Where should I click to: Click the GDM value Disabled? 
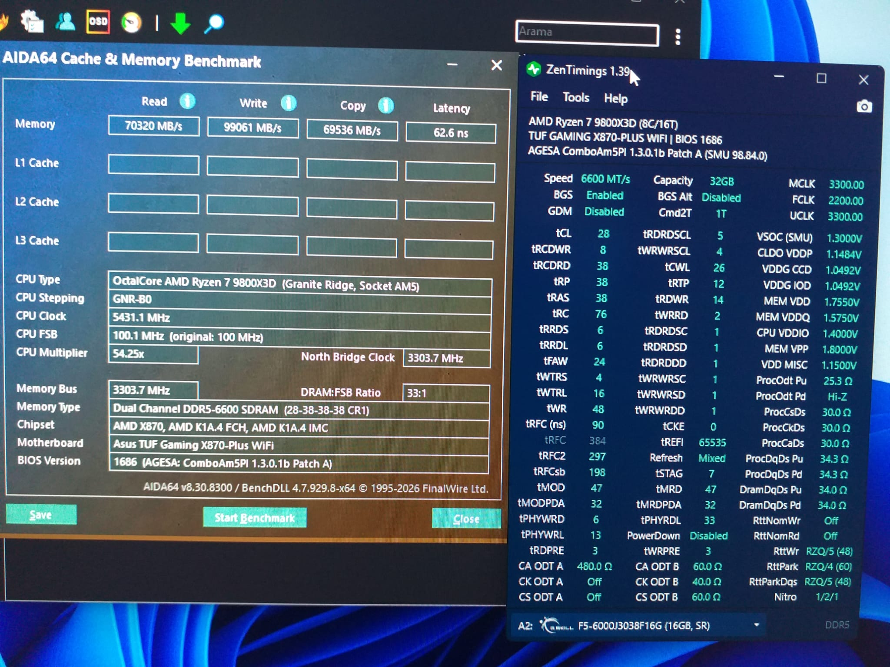click(604, 212)
